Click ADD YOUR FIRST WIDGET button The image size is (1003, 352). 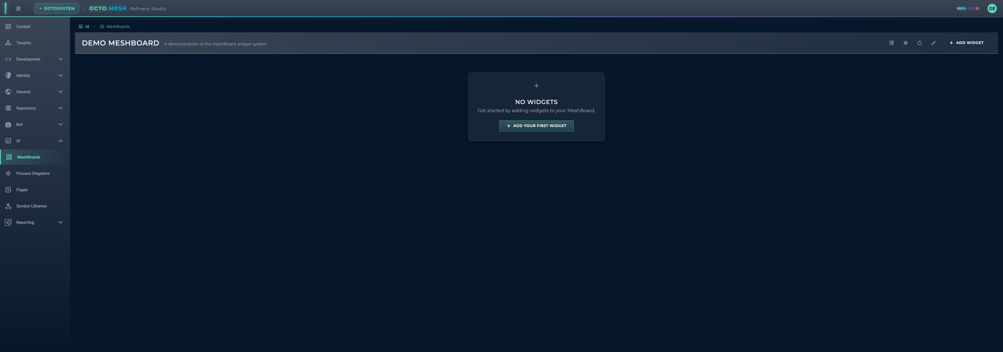tap(536, 126)
